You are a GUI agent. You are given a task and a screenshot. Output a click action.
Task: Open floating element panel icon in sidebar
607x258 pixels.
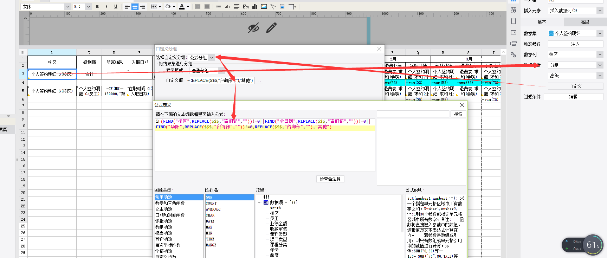(x=514, y=21)
